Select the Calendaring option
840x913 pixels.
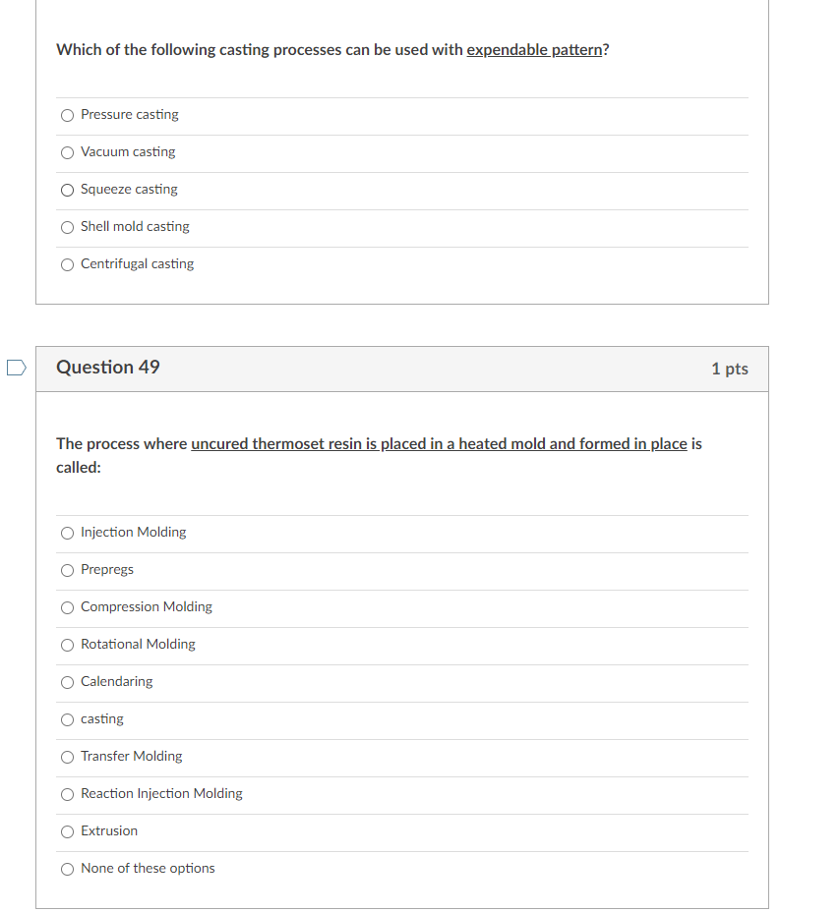[67, 682]
